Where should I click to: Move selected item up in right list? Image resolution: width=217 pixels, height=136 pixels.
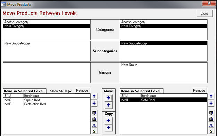coord(211,96)
